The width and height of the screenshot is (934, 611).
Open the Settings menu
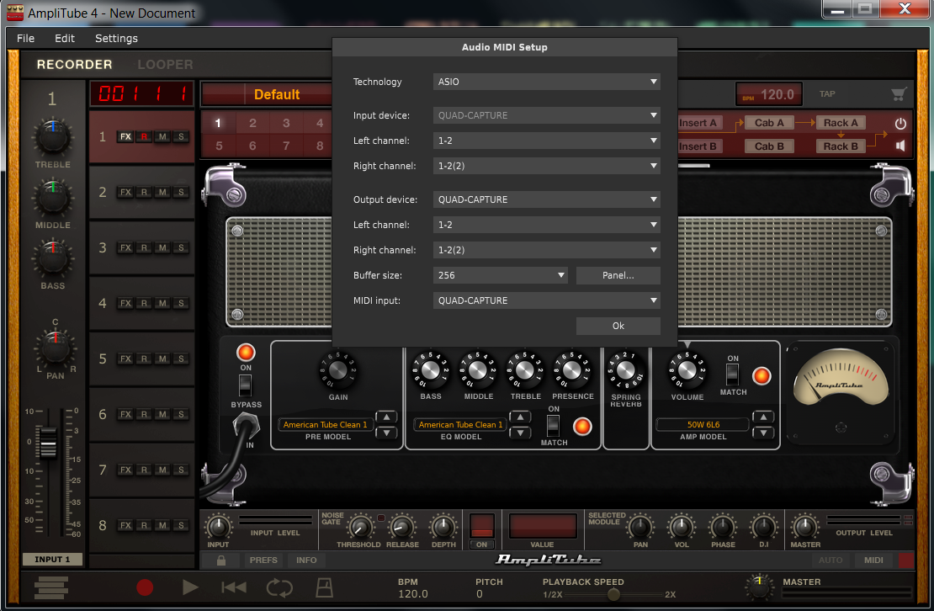(x=116, y=38)
